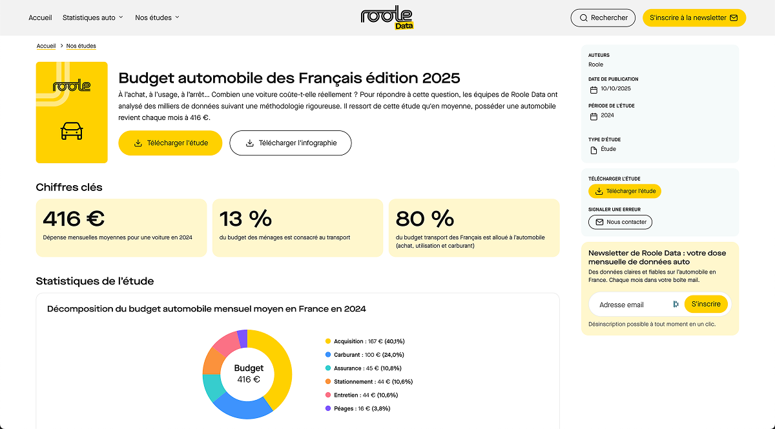This screenshot has height=429, width=775.
Task: Click the Adresse email input field
Action: pyautogui.click(x=630, y=304)
